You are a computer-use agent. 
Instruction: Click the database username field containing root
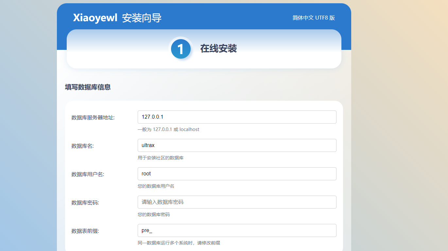click(x=237, y=174)
